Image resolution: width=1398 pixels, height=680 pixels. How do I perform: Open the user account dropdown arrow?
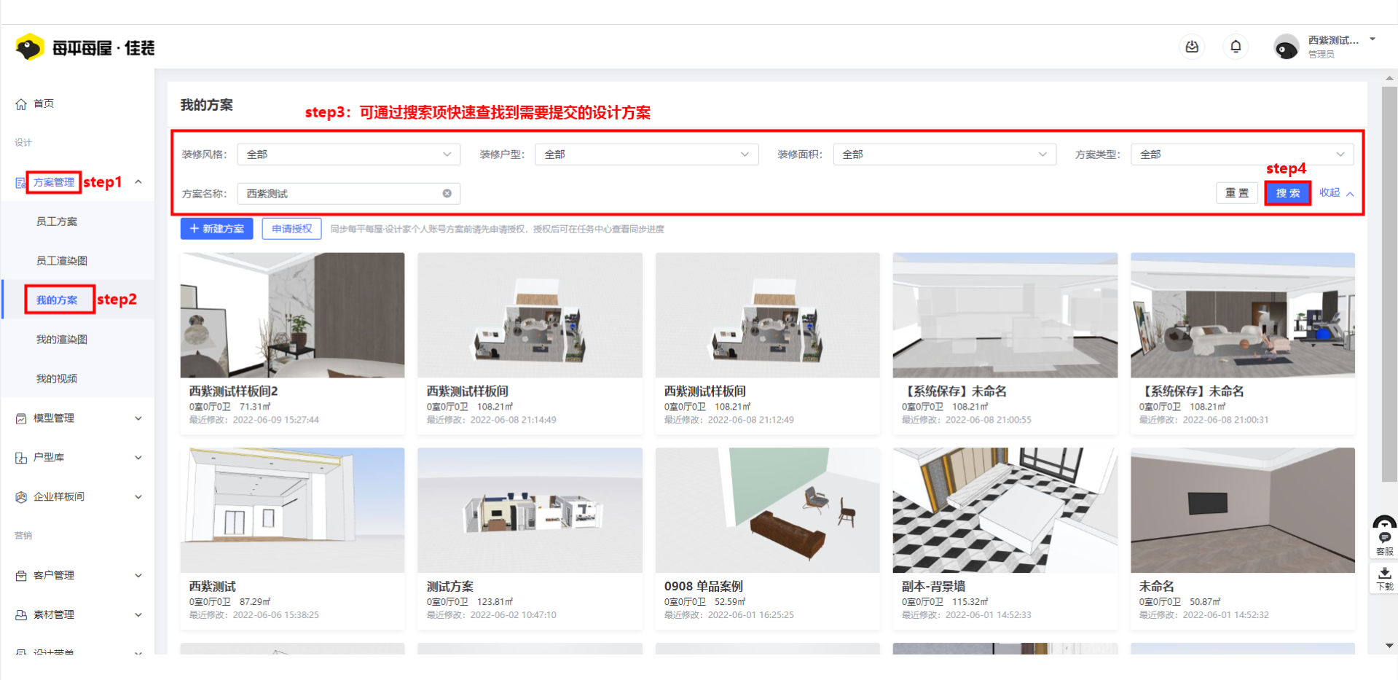click(1373, 39)
